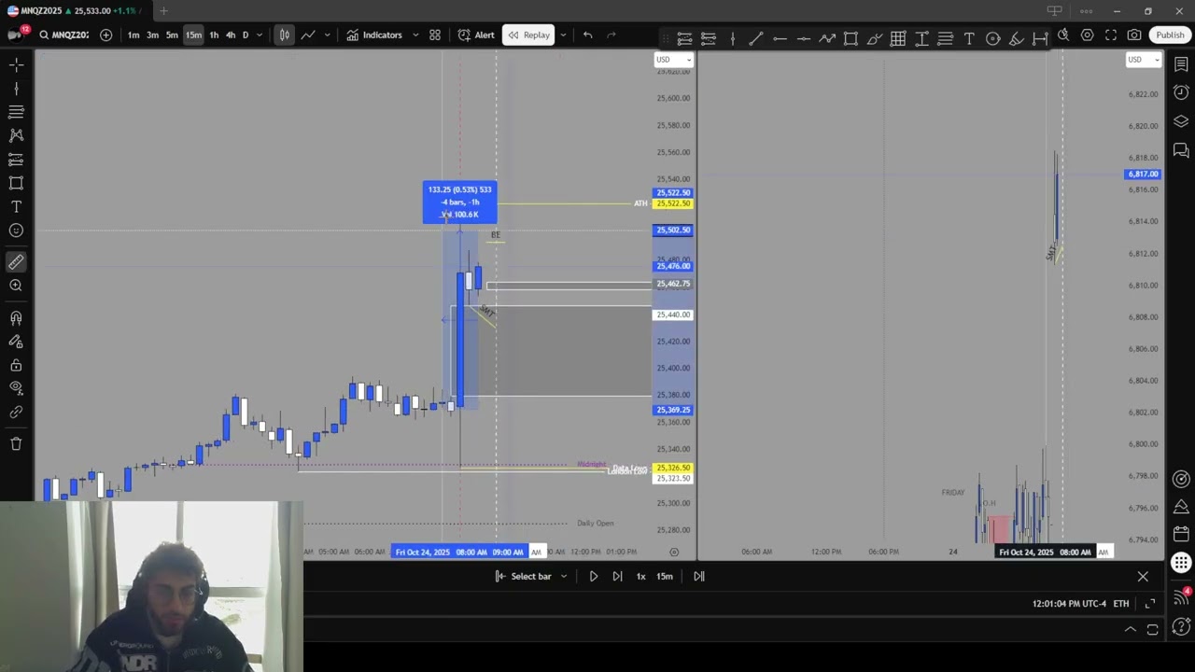Enter fullscreen mode
Image resolution: width=1195 pixels, height=672 pixels.
pos(1111,35)
